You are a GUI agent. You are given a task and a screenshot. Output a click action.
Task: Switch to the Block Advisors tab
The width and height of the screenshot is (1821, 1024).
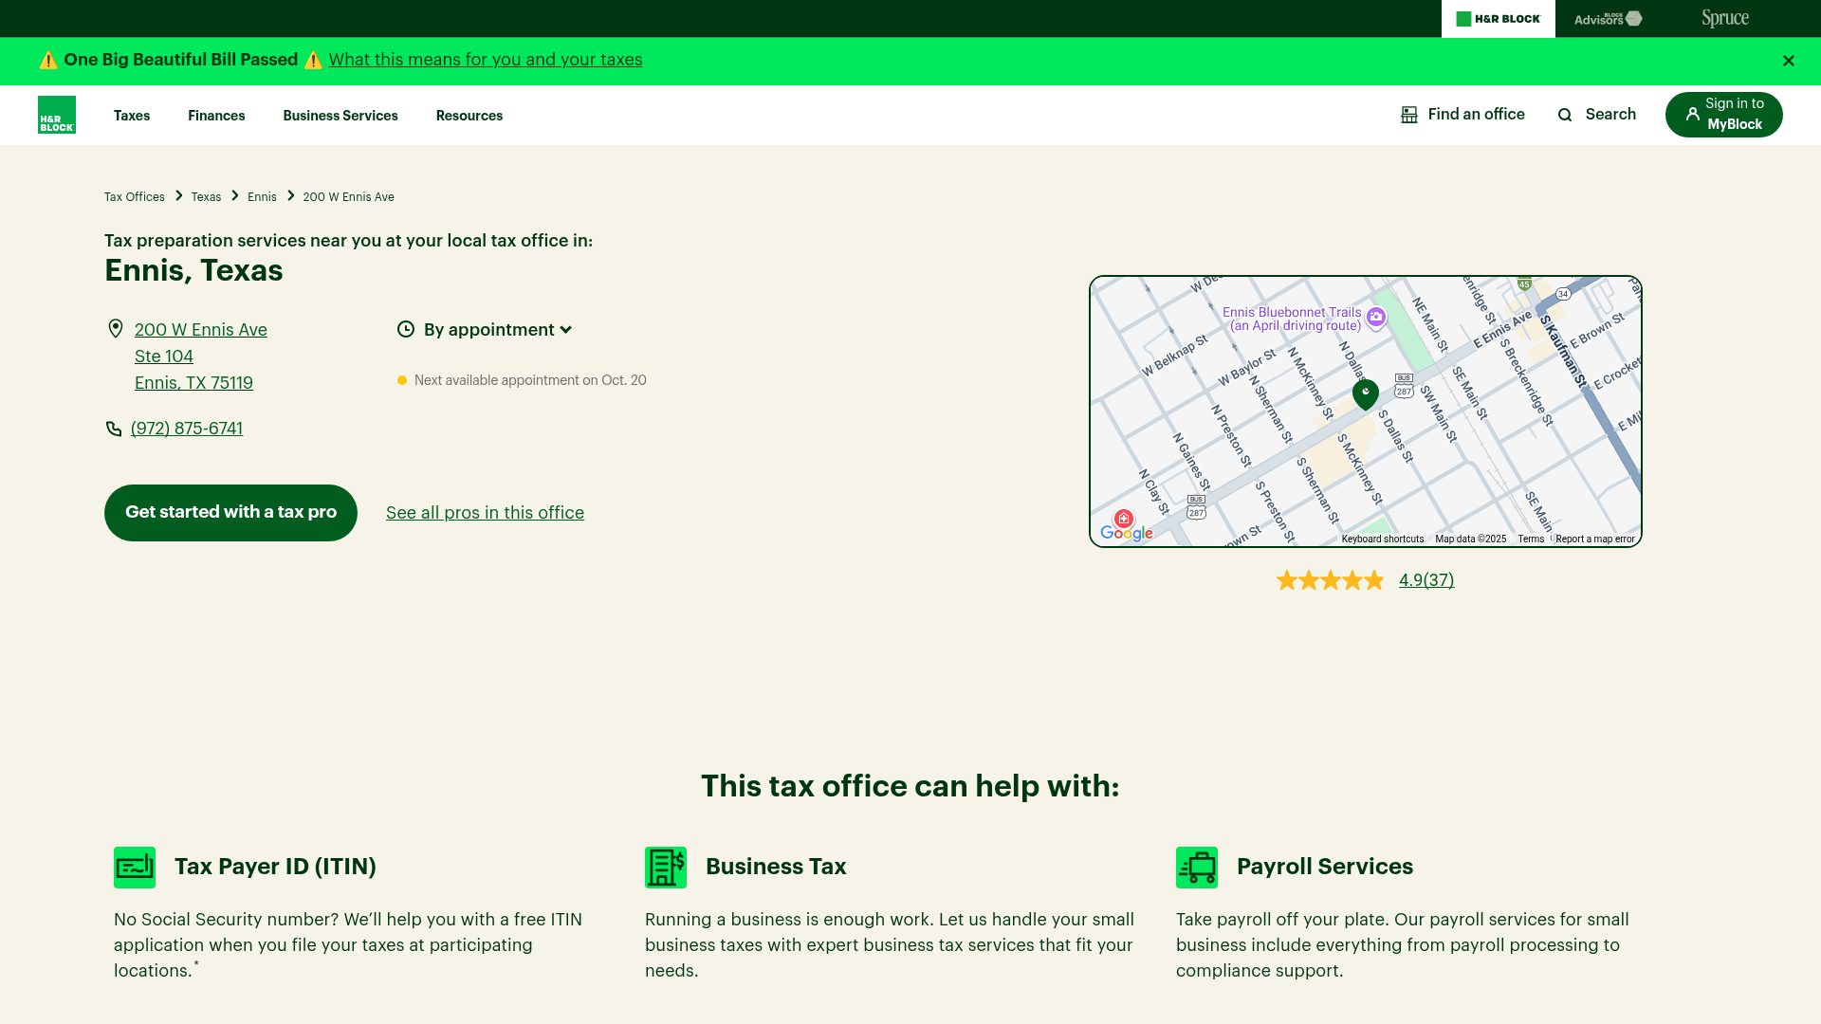(1608, 19)
